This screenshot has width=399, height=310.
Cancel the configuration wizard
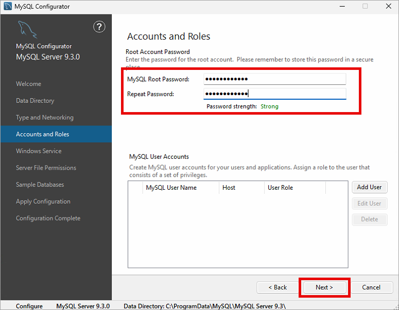(x=371, y=287)
